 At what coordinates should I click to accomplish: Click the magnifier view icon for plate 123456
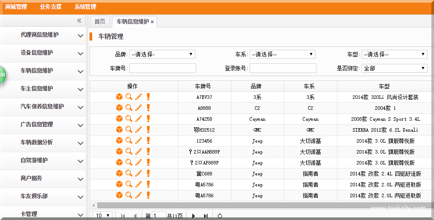point(129,140)
